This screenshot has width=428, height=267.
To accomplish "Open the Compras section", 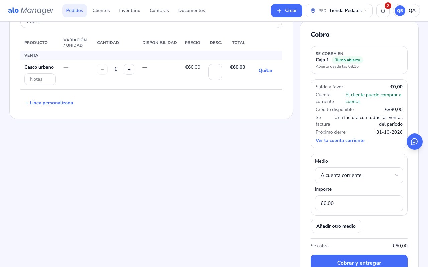I will (x=159, y=11).
